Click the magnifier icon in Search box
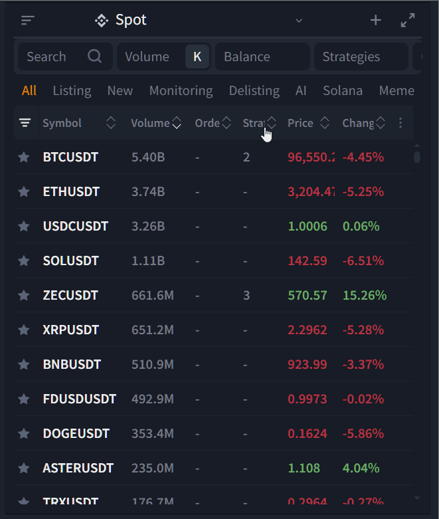Screen dimensions: 439x519 pyautogui.click(x=94, y=56)
